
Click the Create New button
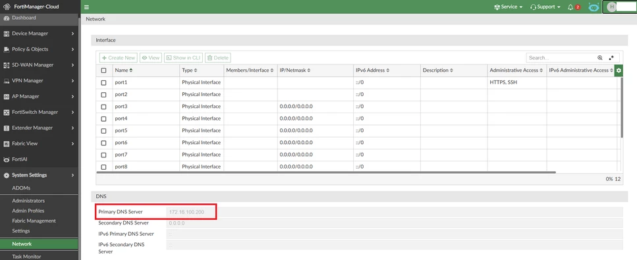pos(118,58)
